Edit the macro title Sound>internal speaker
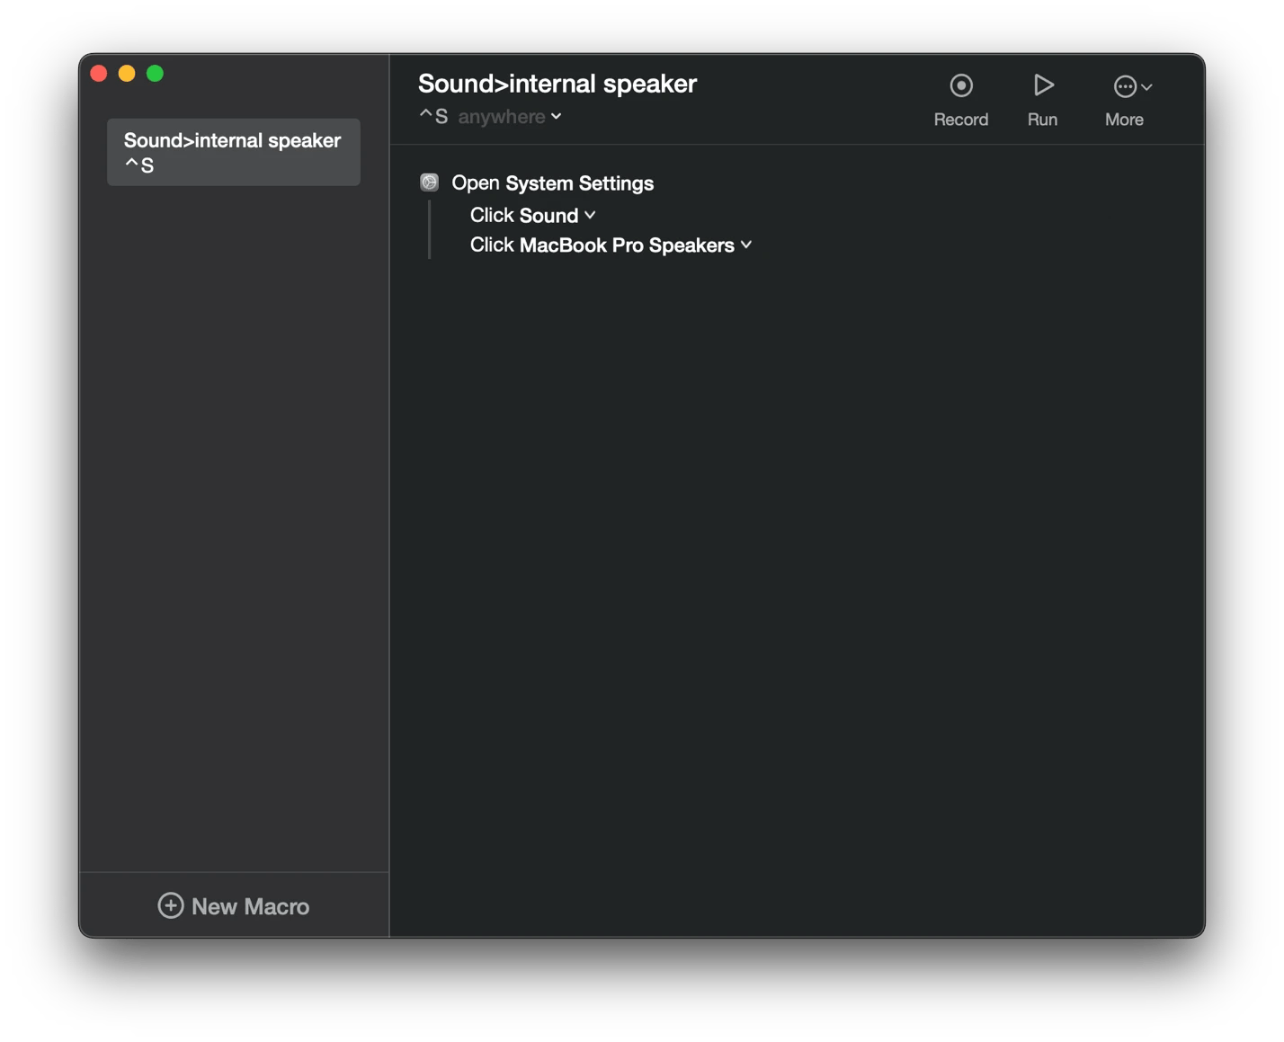The image size is (1284, 1042). point(557,84)
